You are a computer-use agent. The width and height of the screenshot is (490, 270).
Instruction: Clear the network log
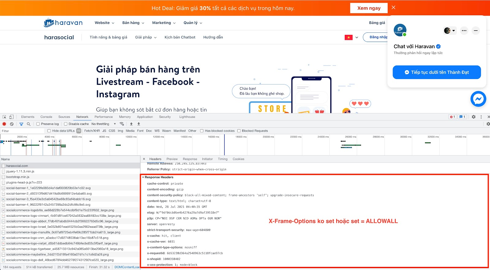click(12, 124)
